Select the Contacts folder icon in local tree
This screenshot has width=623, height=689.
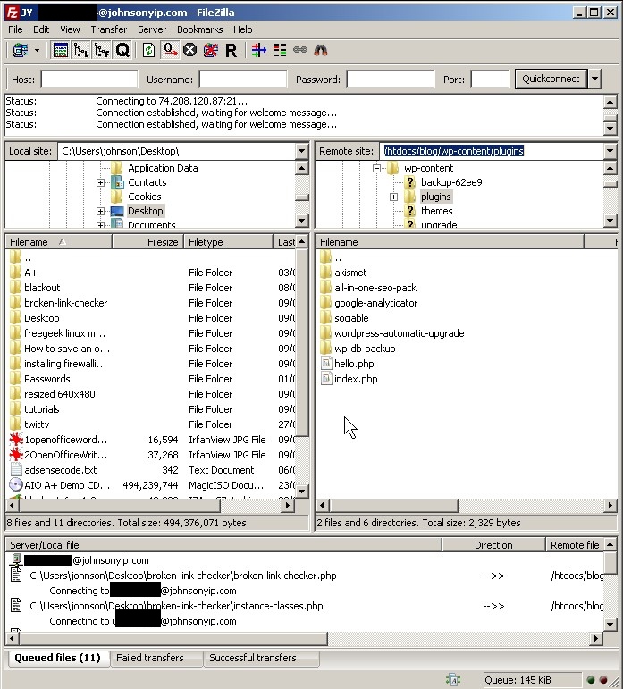coord(117,182)
